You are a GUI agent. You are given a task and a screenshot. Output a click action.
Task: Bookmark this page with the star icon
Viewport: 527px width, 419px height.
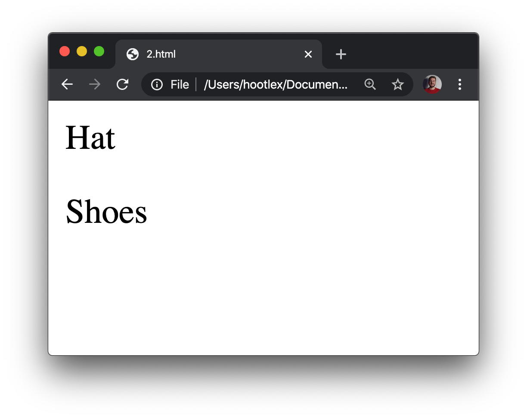point(397,85)
